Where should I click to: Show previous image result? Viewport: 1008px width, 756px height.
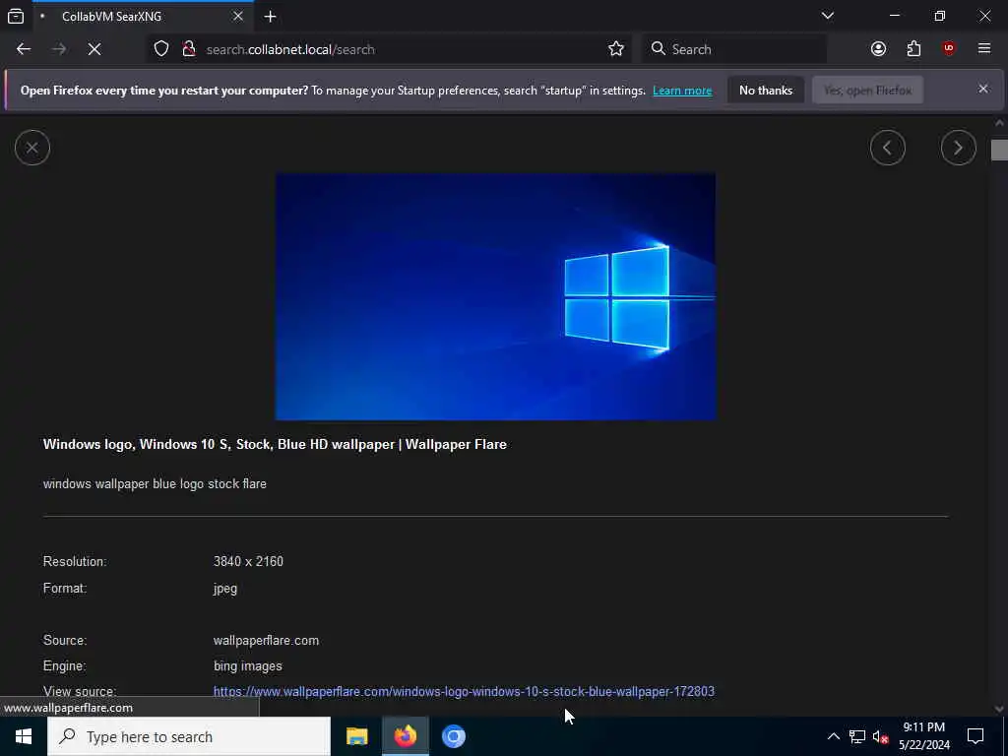887,148
